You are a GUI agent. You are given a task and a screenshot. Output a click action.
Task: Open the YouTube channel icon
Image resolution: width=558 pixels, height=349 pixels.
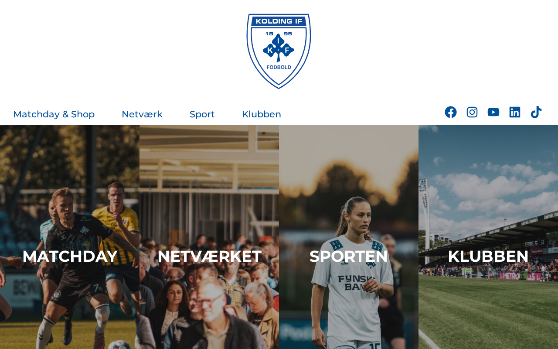493,112
